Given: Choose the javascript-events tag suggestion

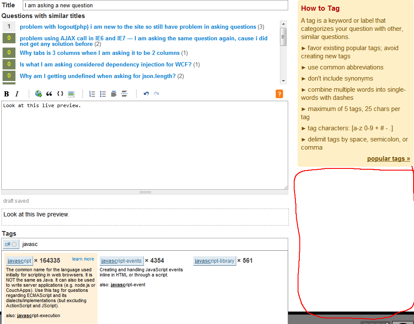Looking at the screenshot, I should (x=121, y=261).
